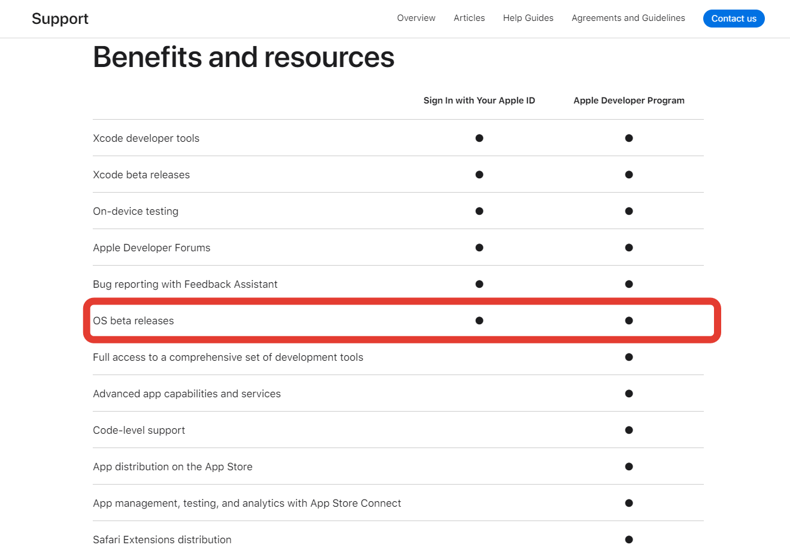
Task: Click the blue Contact us button
Action: click(734, 19)
